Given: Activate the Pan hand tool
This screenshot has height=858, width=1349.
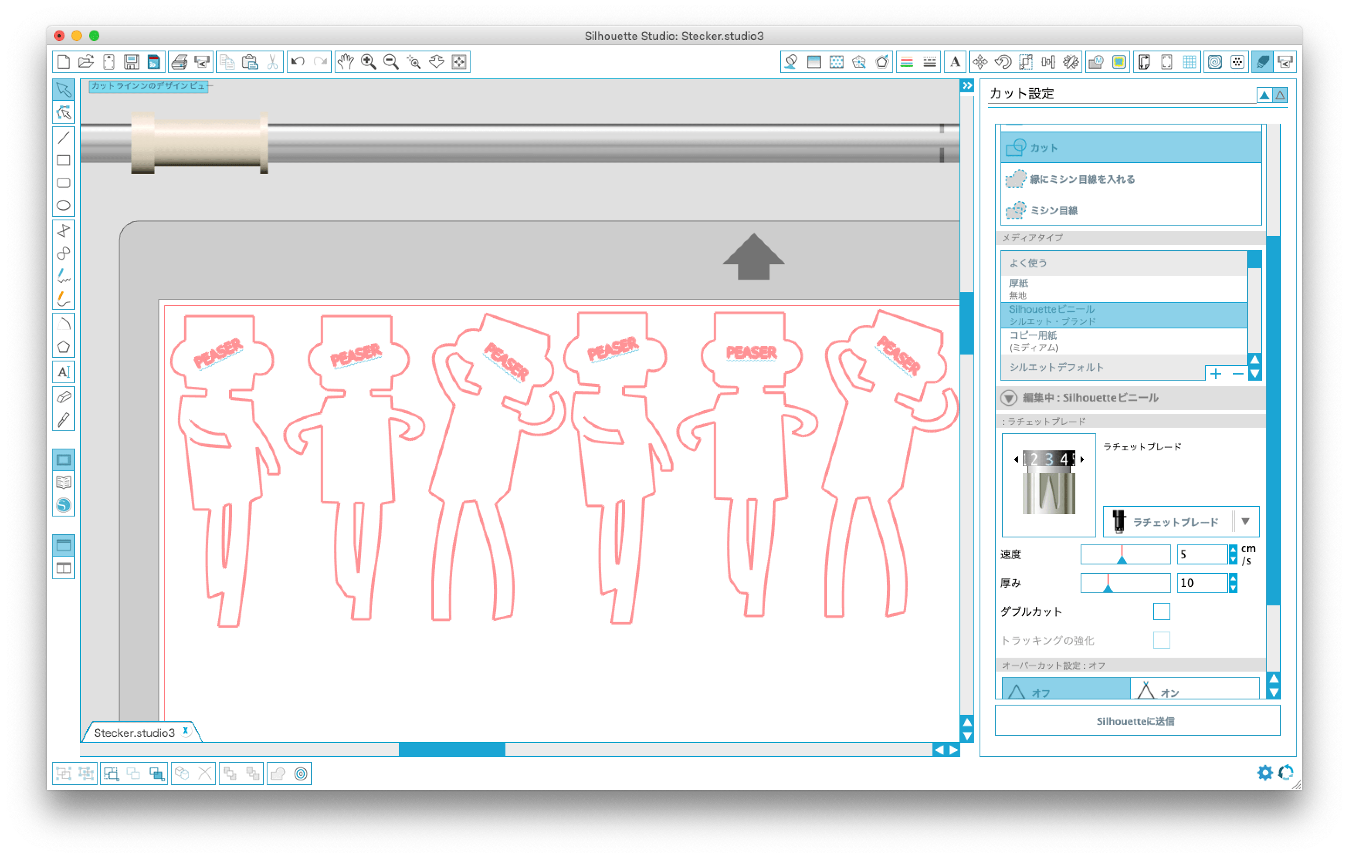Looking at the screenshot, I should (345, 61).
